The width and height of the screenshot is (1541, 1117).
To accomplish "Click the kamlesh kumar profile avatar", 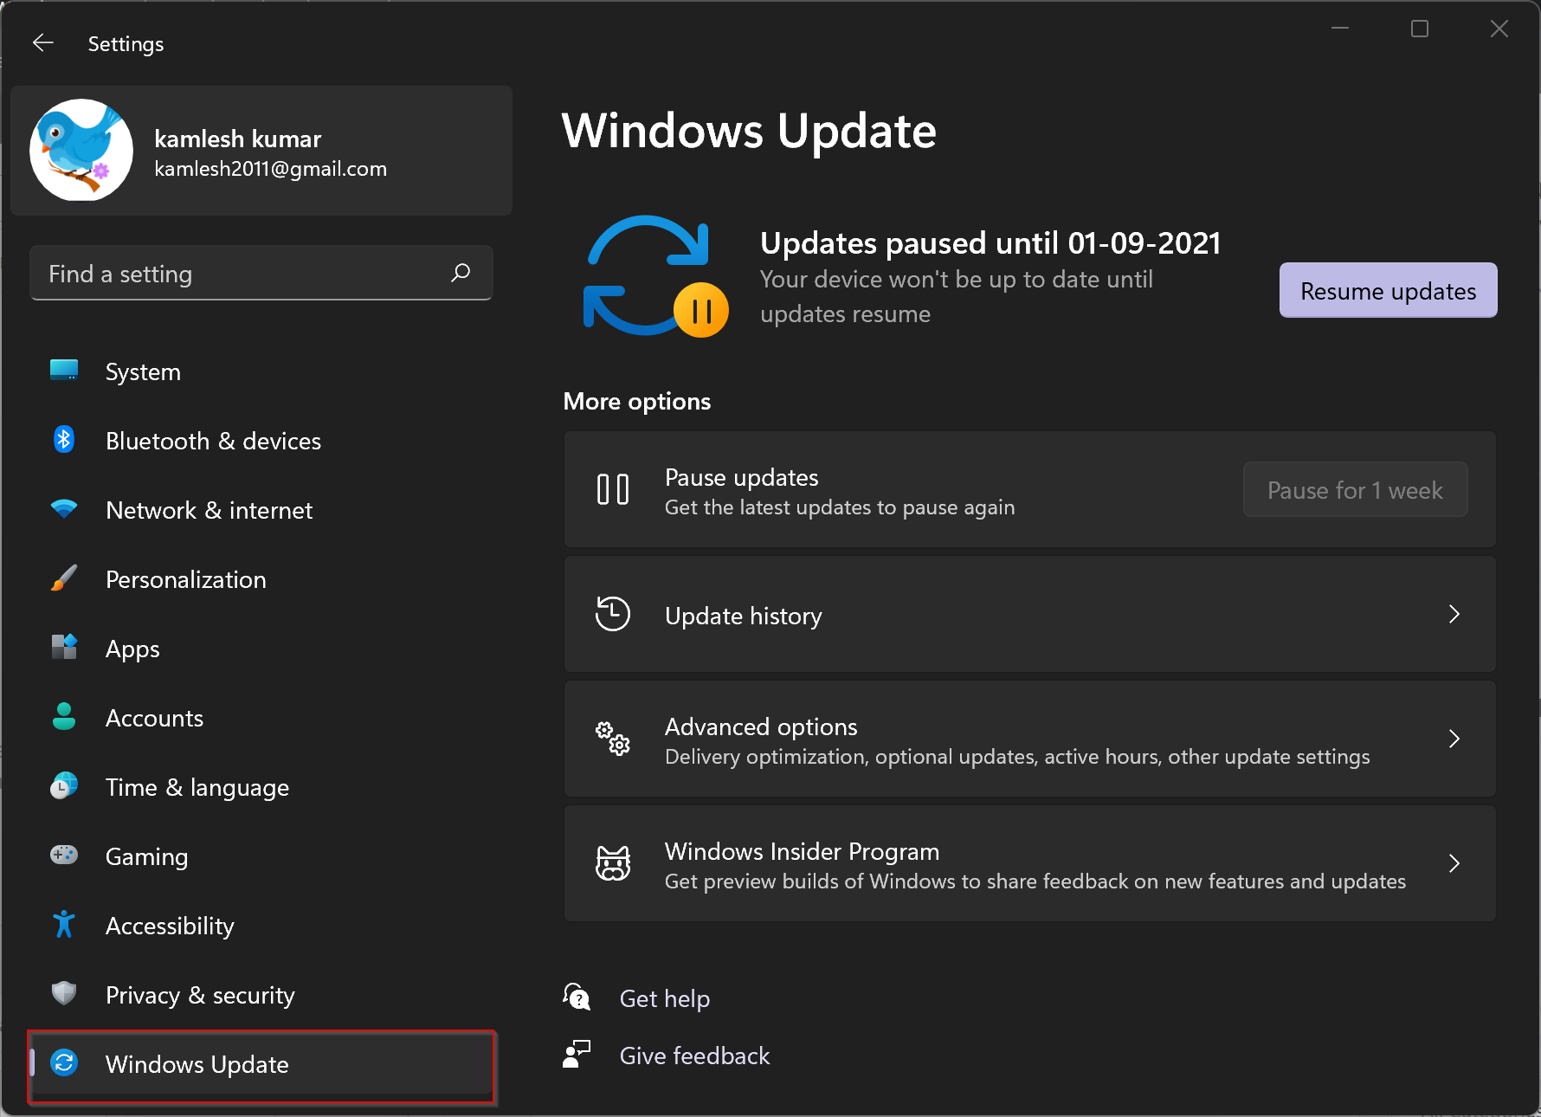I will tap(81, 150).
